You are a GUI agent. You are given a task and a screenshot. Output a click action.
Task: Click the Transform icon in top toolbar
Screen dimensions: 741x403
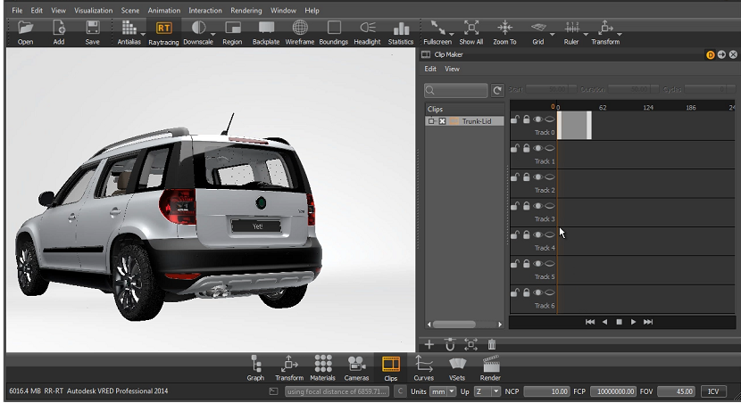coord(605,28)
